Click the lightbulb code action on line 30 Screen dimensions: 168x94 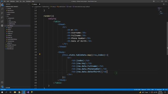pos(40,54)
